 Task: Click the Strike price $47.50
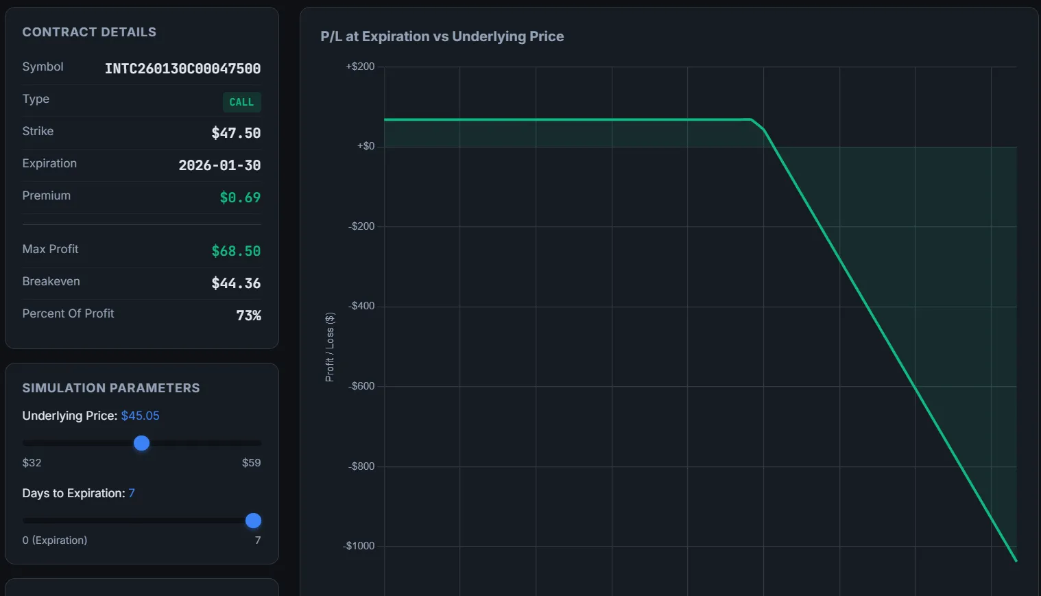pos(236,133)
